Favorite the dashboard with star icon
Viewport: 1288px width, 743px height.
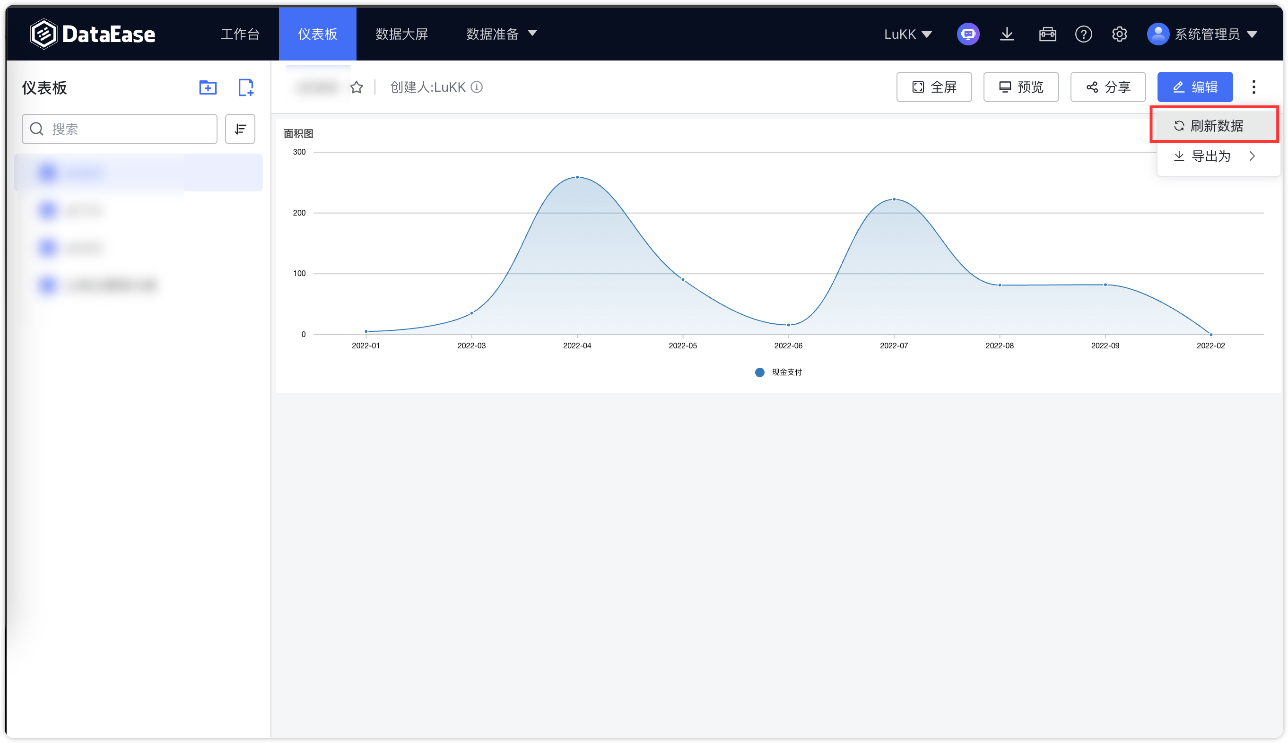[357, 87]
